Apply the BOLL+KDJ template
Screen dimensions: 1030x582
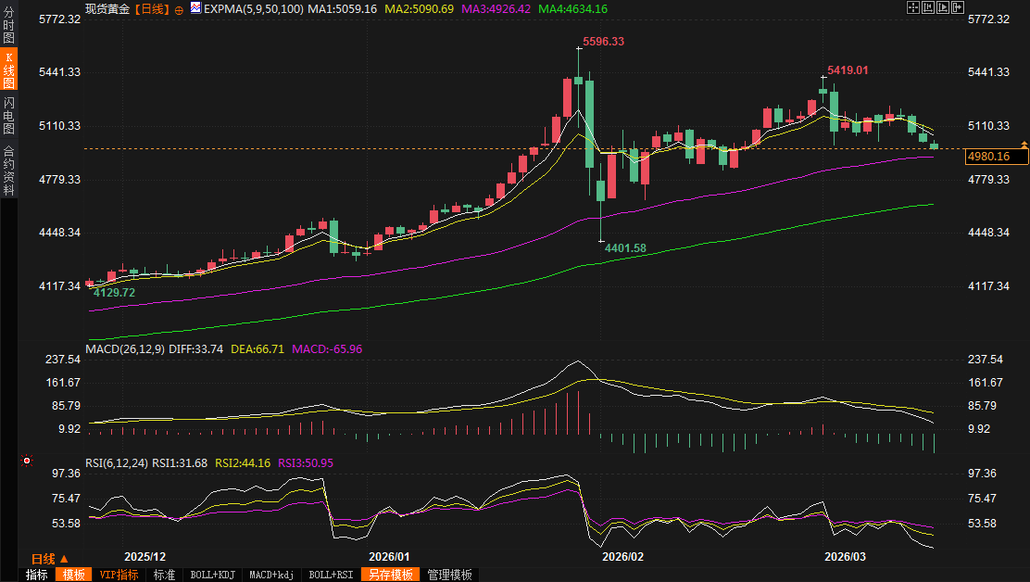click(x=212, y=575)
